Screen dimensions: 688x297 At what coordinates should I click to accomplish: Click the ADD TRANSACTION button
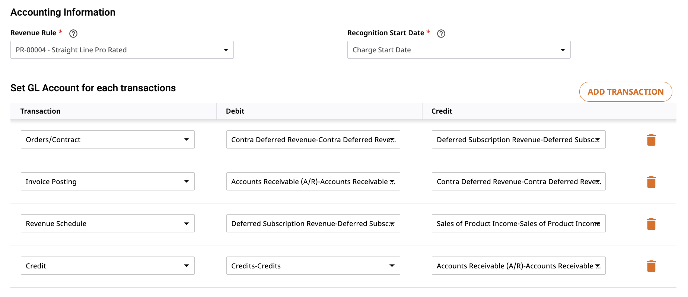coord(625,92)
